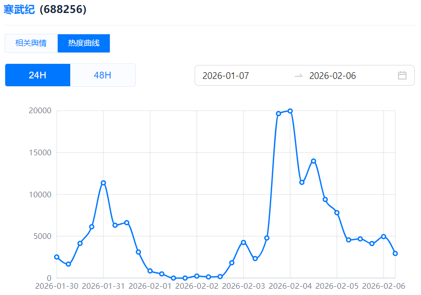Click the 14000 secondary peak after 2026-02-04
Screen dimensions: 421x295
[x=313, y=161]
